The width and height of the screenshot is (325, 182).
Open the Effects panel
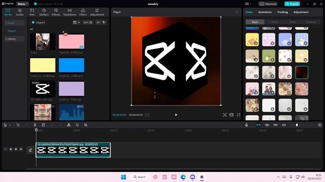click(x=56, y=12)
